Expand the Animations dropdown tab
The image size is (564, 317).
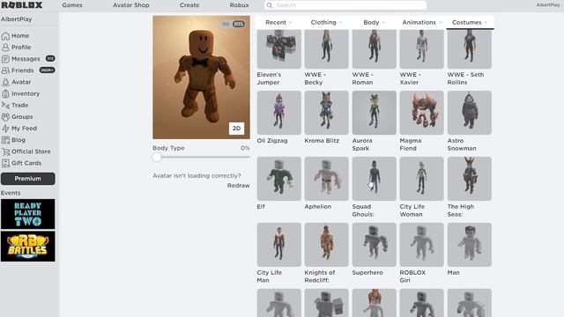(x=421, y=22)
